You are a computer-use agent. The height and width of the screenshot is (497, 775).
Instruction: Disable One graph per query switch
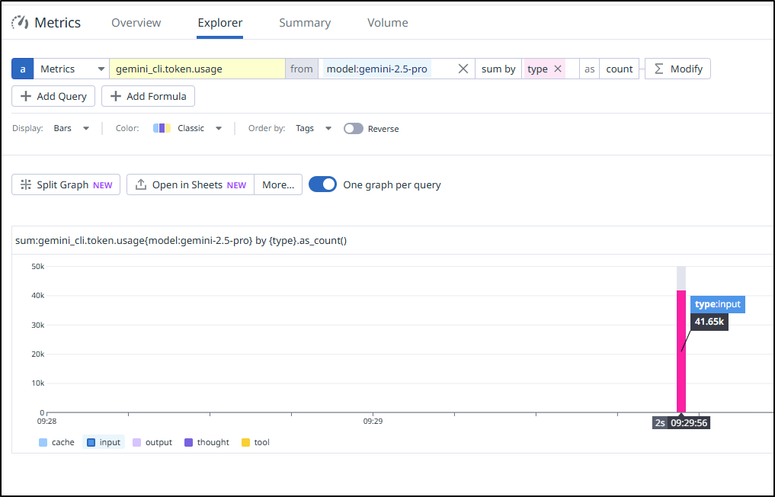pos(323,184)
